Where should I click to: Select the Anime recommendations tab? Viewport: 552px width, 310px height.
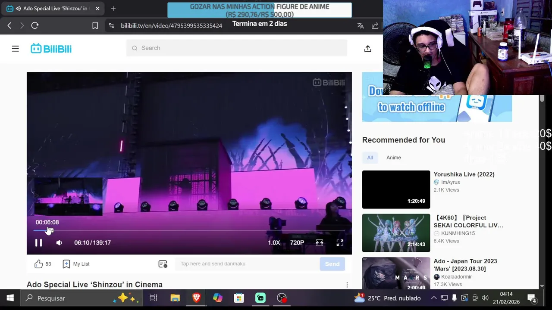click(394, 158)
